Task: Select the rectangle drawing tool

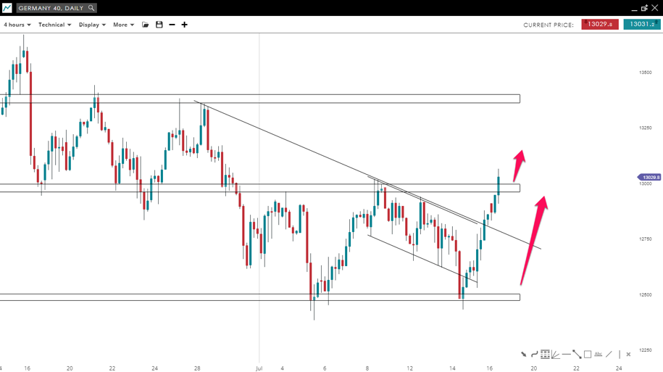Action: [588, 355]
